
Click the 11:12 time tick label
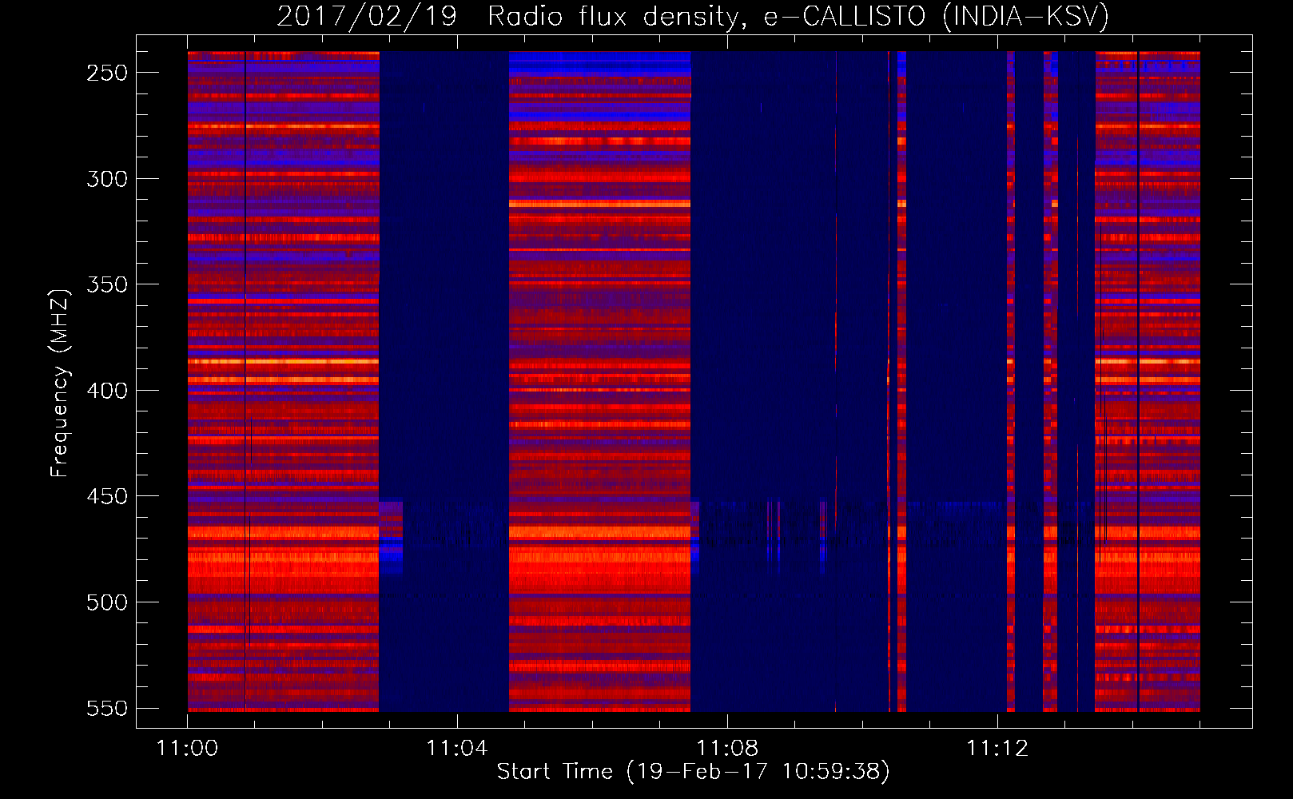coord(997,748)
